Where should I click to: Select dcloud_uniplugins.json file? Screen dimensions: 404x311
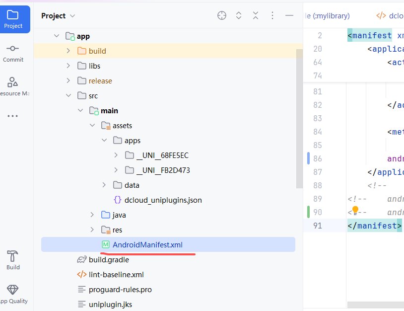(163, 200)
